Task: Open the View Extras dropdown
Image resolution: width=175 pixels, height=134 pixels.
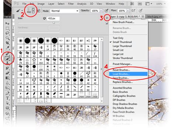Action: point(149,4)
